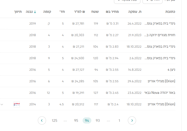
Task: Jump to last page 125
Action: click(x=55, y=120)
